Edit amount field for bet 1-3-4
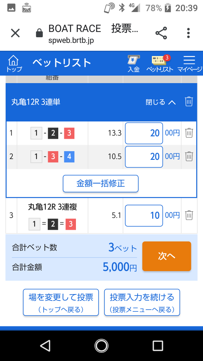The height and width of the screenshot is (361, 203). click(x=144, y=156)
